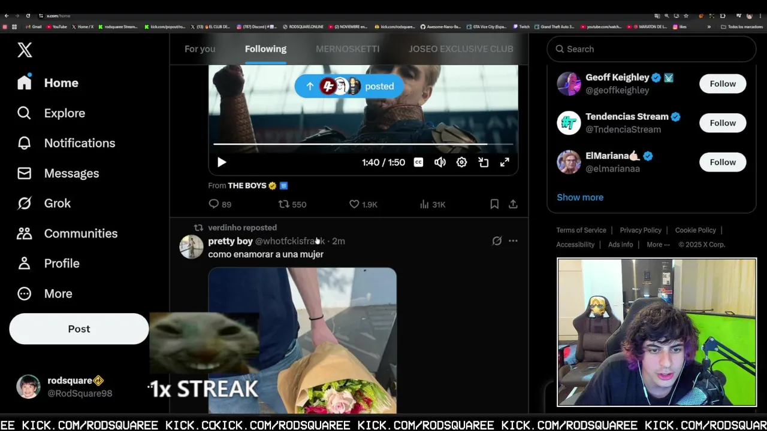767x431 pixels.
Task: Open more options on pretty boy post
Action: point(513,241)
